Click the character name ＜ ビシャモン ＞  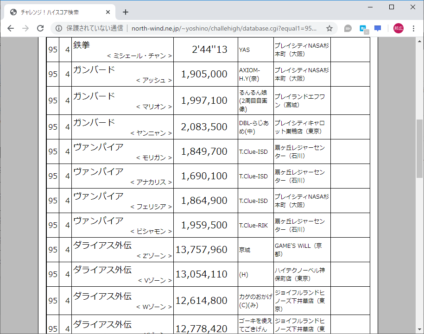(x=151, y=231)
